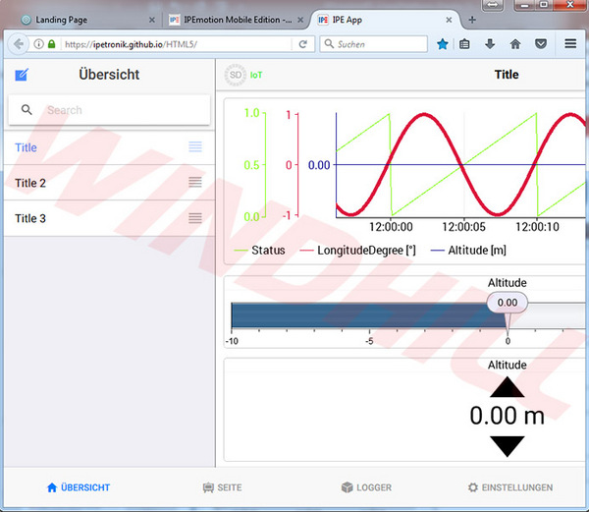Increase Altitude with the up triangle
This screenshot has height=512, width=589.
click(508, 387)
